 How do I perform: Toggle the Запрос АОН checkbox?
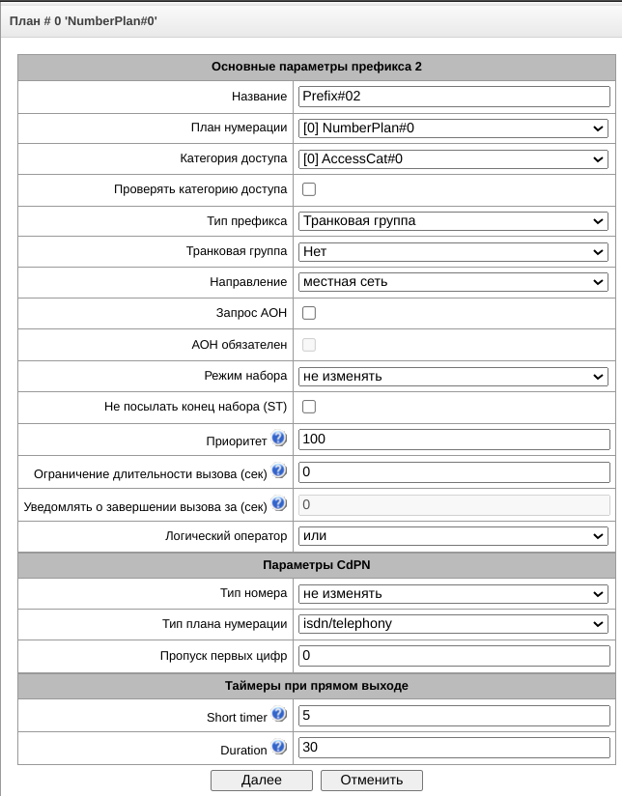[309, 313]
